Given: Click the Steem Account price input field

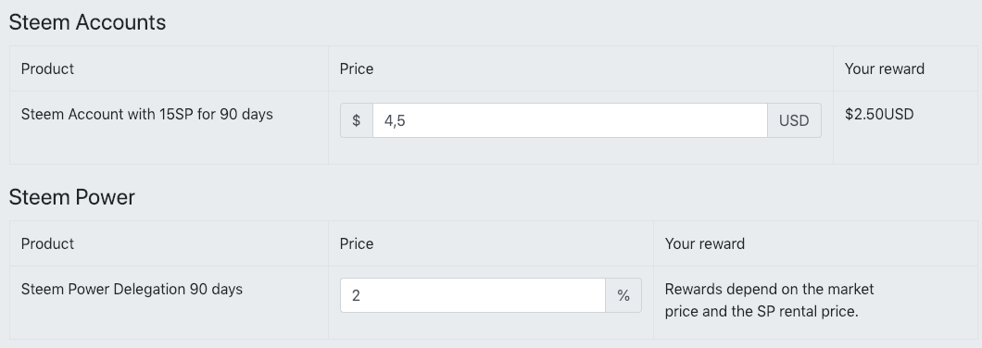Looking at the screenshot, I should coord(570,120).
